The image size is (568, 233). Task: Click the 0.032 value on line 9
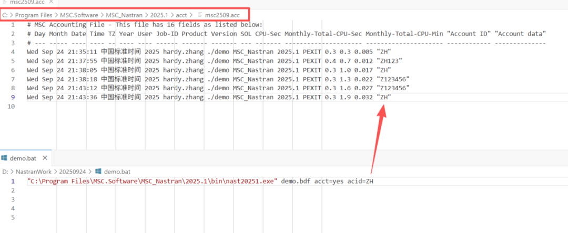[364, 97]
